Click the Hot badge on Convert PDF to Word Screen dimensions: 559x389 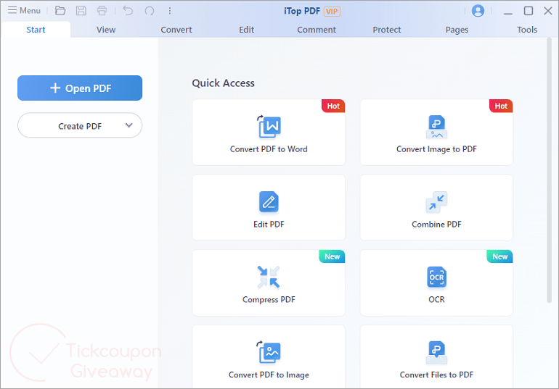pos(333,106)
